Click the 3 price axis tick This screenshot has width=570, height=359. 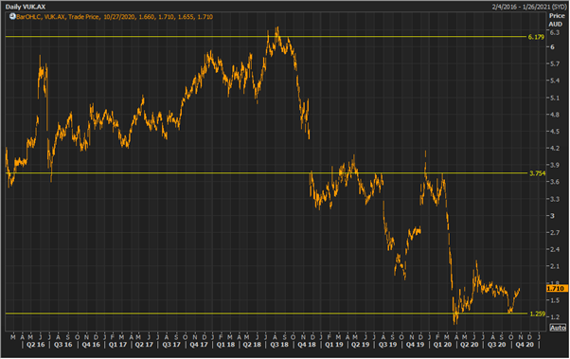coord(553,216)
